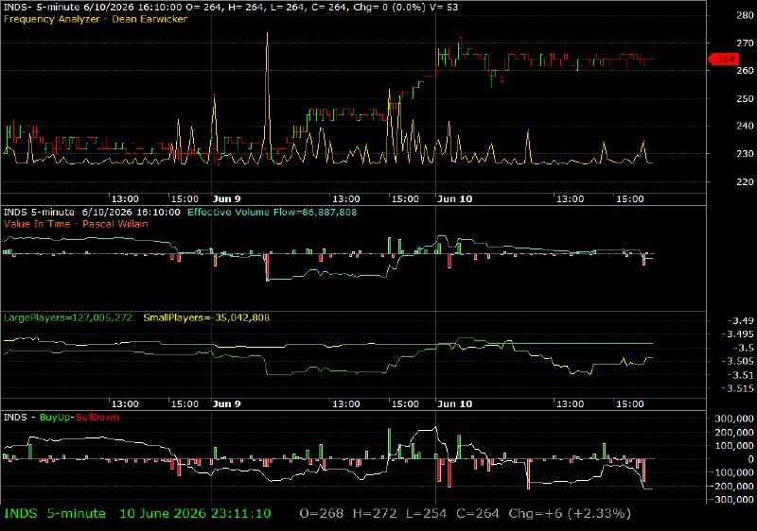
Task: Click the 270 price axis label
Action: tap(745, 43)
